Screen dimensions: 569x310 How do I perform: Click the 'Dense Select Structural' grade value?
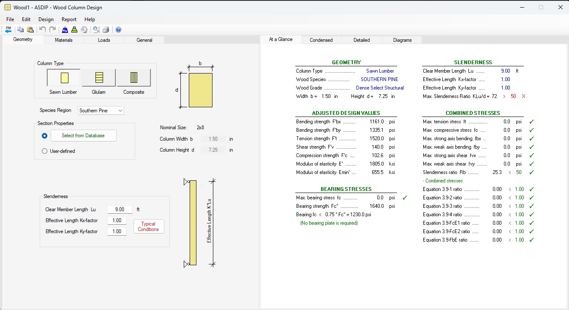pos(380,88)
